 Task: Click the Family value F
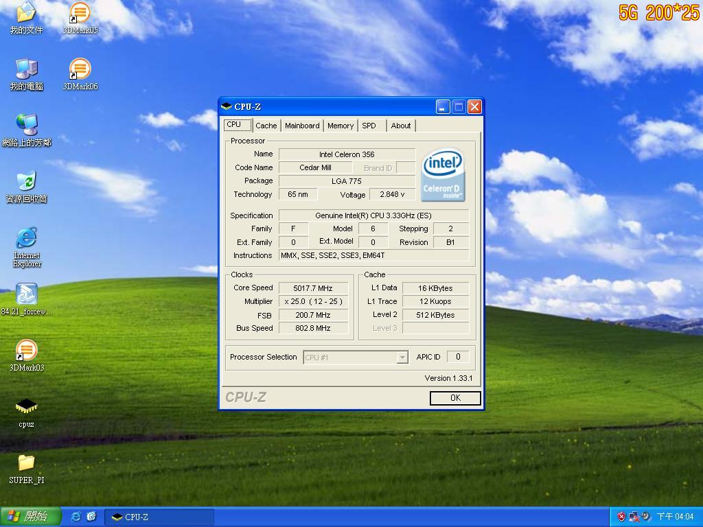pyautogui.click(x=293, y=229)
